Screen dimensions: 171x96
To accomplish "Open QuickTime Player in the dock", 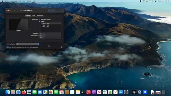I will coord(139,92).
